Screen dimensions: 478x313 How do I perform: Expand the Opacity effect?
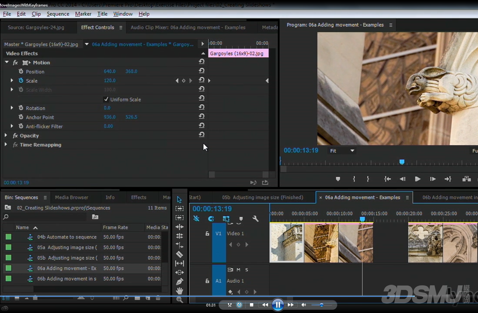(x=6, y=135)
